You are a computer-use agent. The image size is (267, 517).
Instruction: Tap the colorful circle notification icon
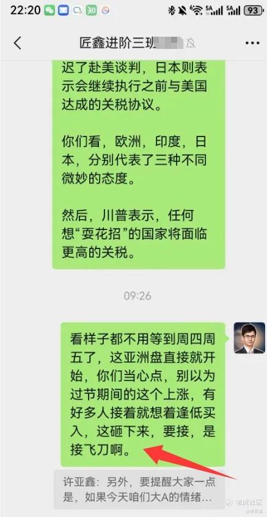click(105, 10)
